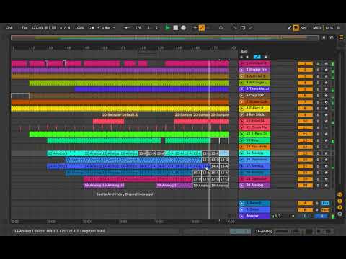This screenshot has width=346, height=259.
Task: Toggle the blue automation mode button
Action: point(257,57)
